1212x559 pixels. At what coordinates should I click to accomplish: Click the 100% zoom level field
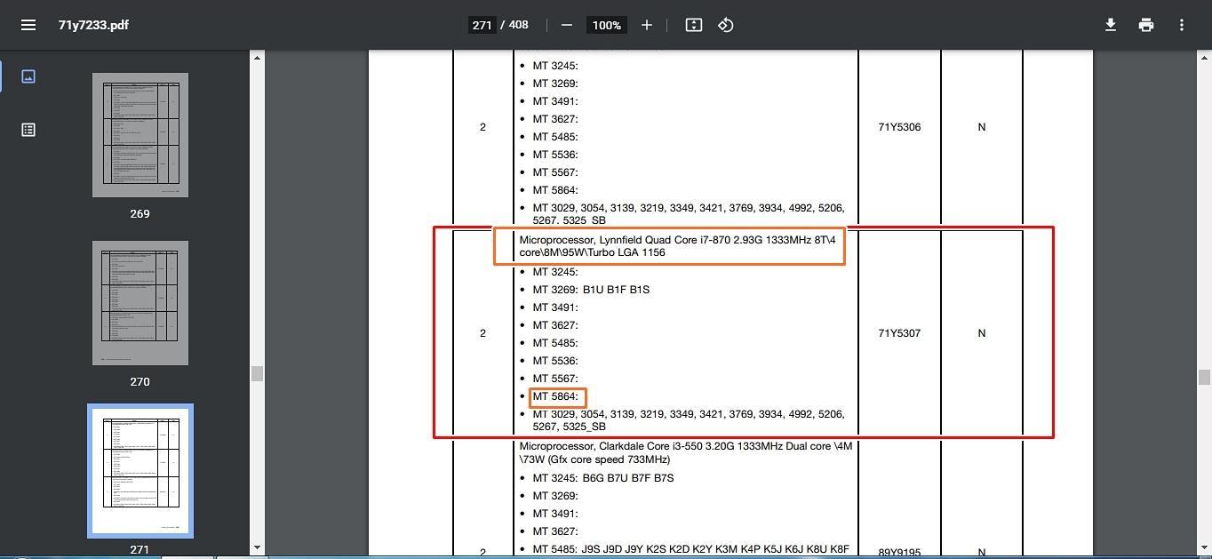(x=607, y=25)
